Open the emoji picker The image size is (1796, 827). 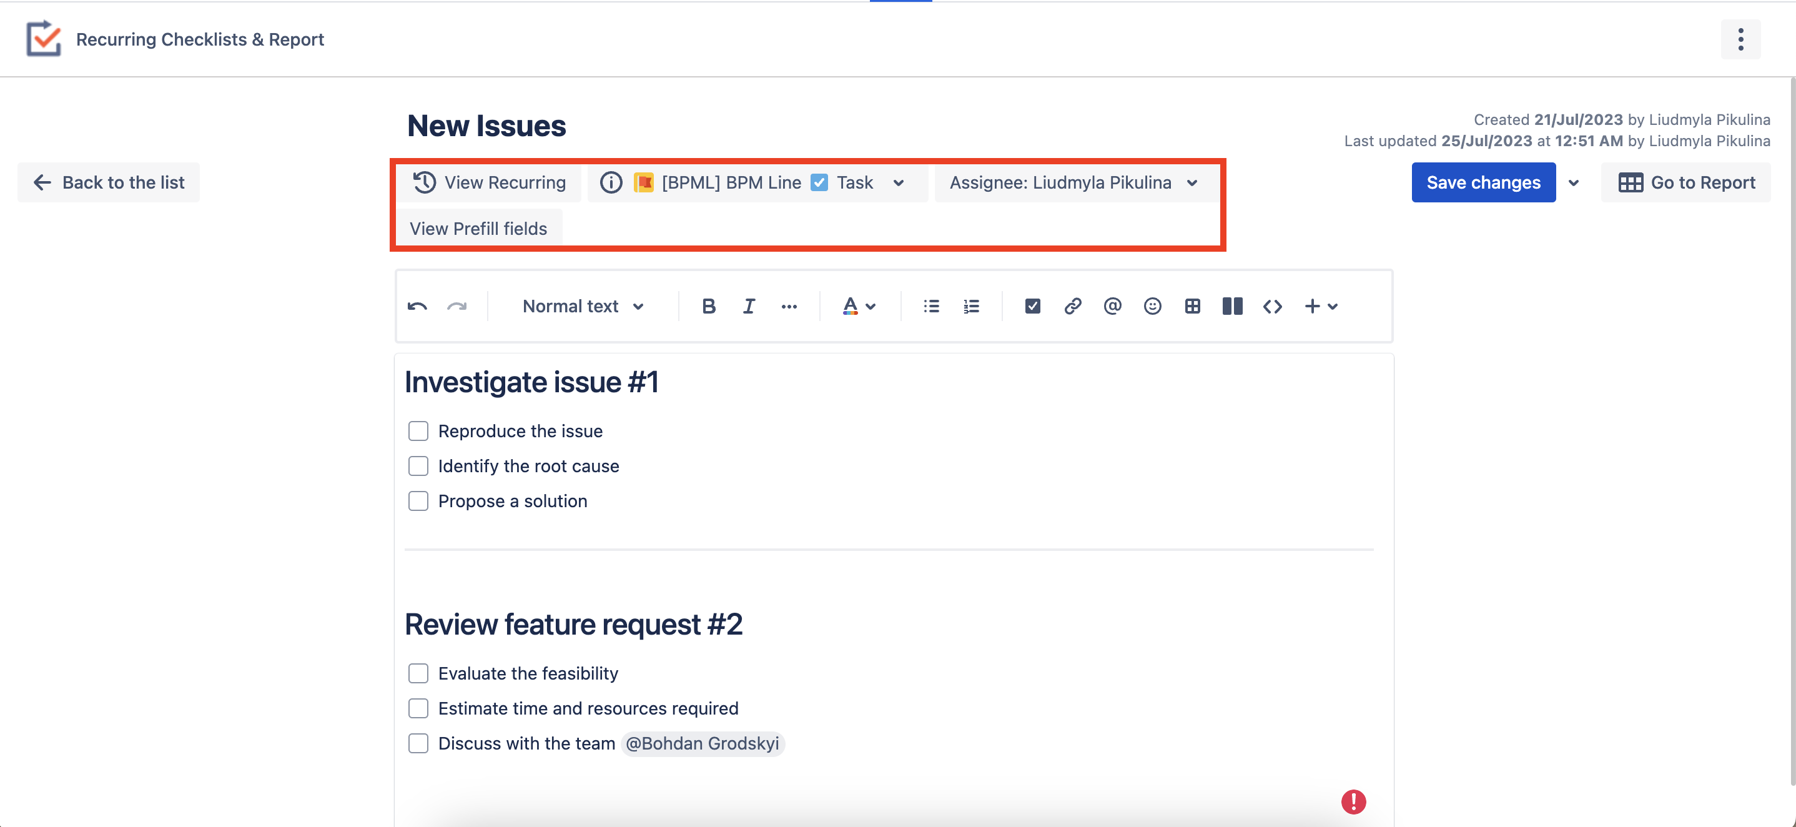(1152, 305)
